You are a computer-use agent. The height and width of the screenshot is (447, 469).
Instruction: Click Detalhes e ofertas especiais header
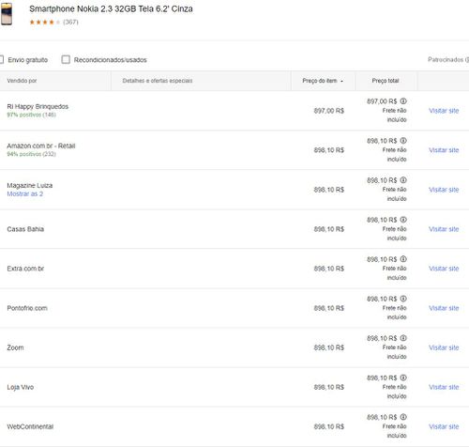(158, 81)
